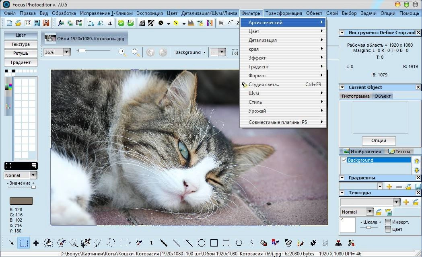Move layer down with yellow down arrow
422x257 pixels.
417,170
